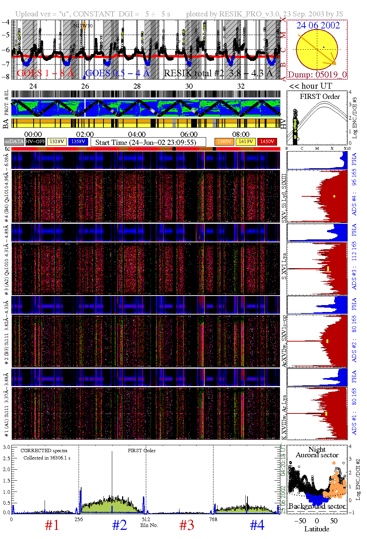
Task: Select the blue #2 channel label
Action: coord(120,525)
